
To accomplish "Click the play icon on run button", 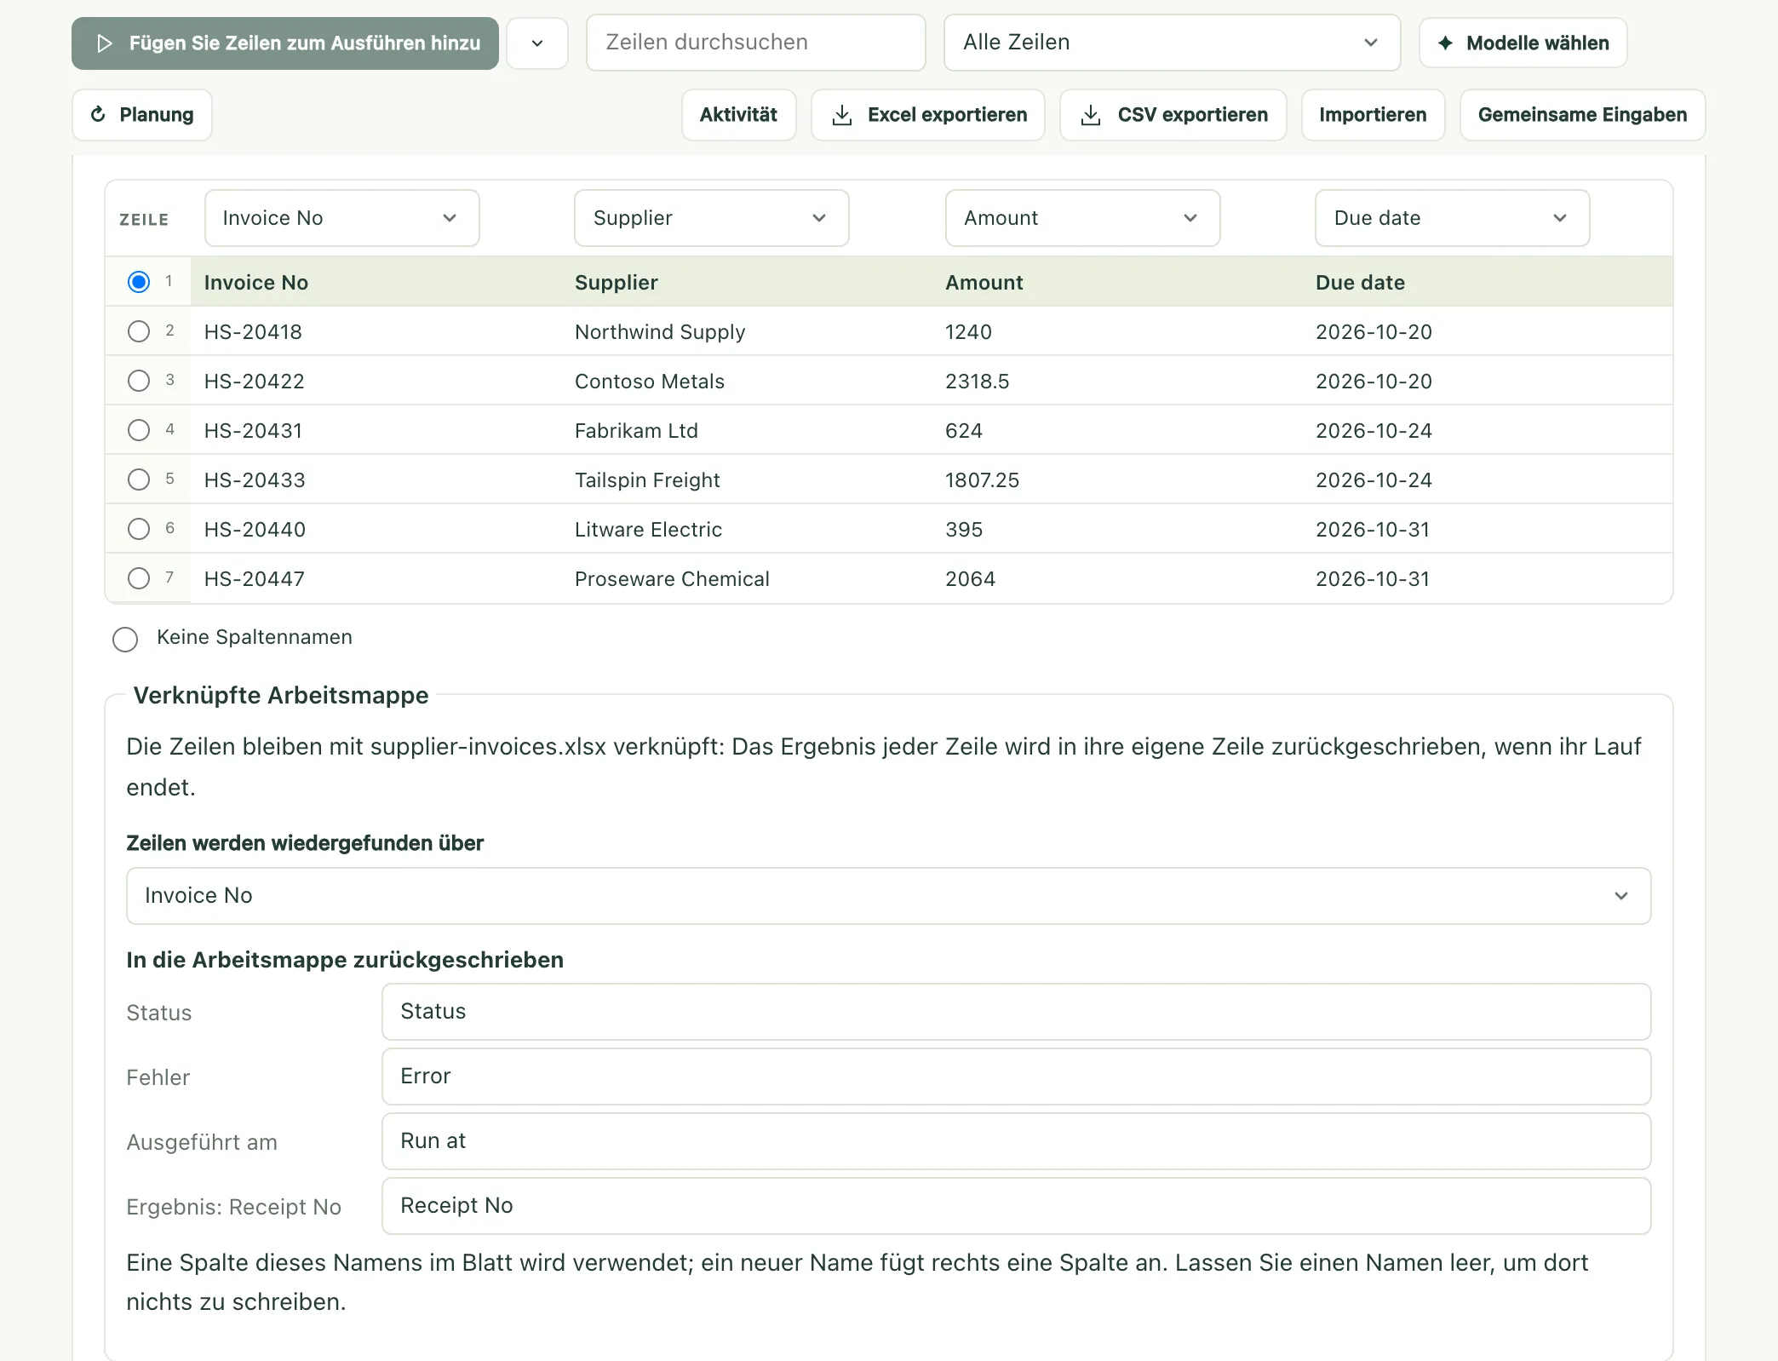I will point(105,43).
